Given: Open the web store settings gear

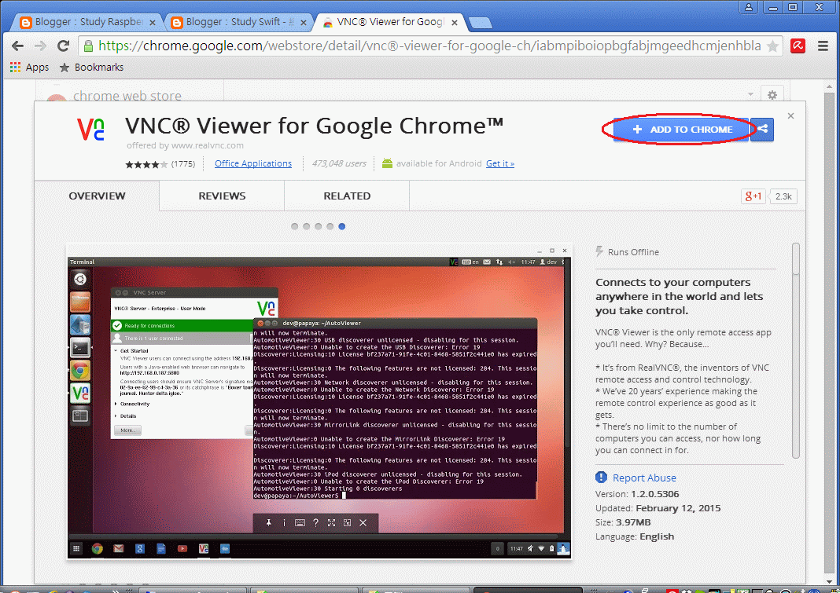Looking at the screenshot, I should click(x=772, y=95).
